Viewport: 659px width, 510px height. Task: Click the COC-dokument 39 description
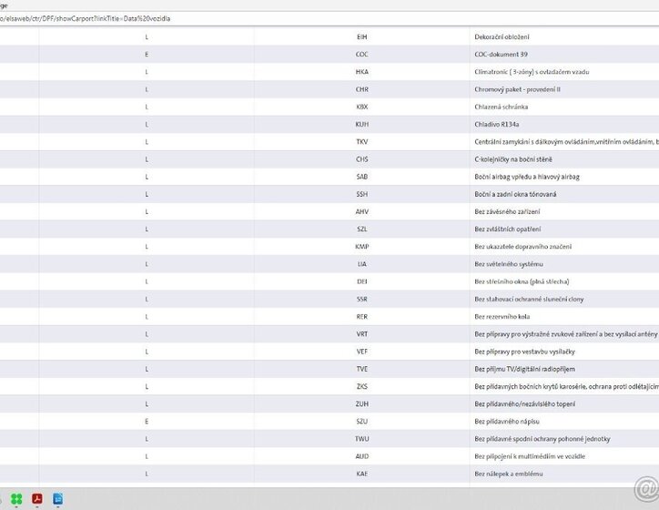(x=501, y=55)
